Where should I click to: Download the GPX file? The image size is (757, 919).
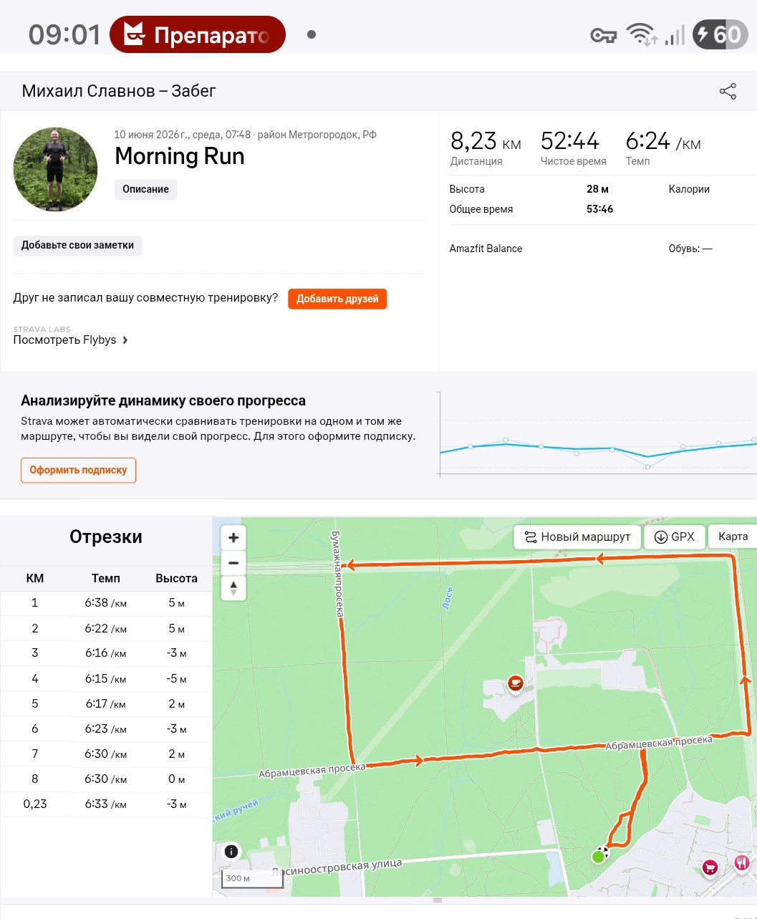click(x=674, y=537)
